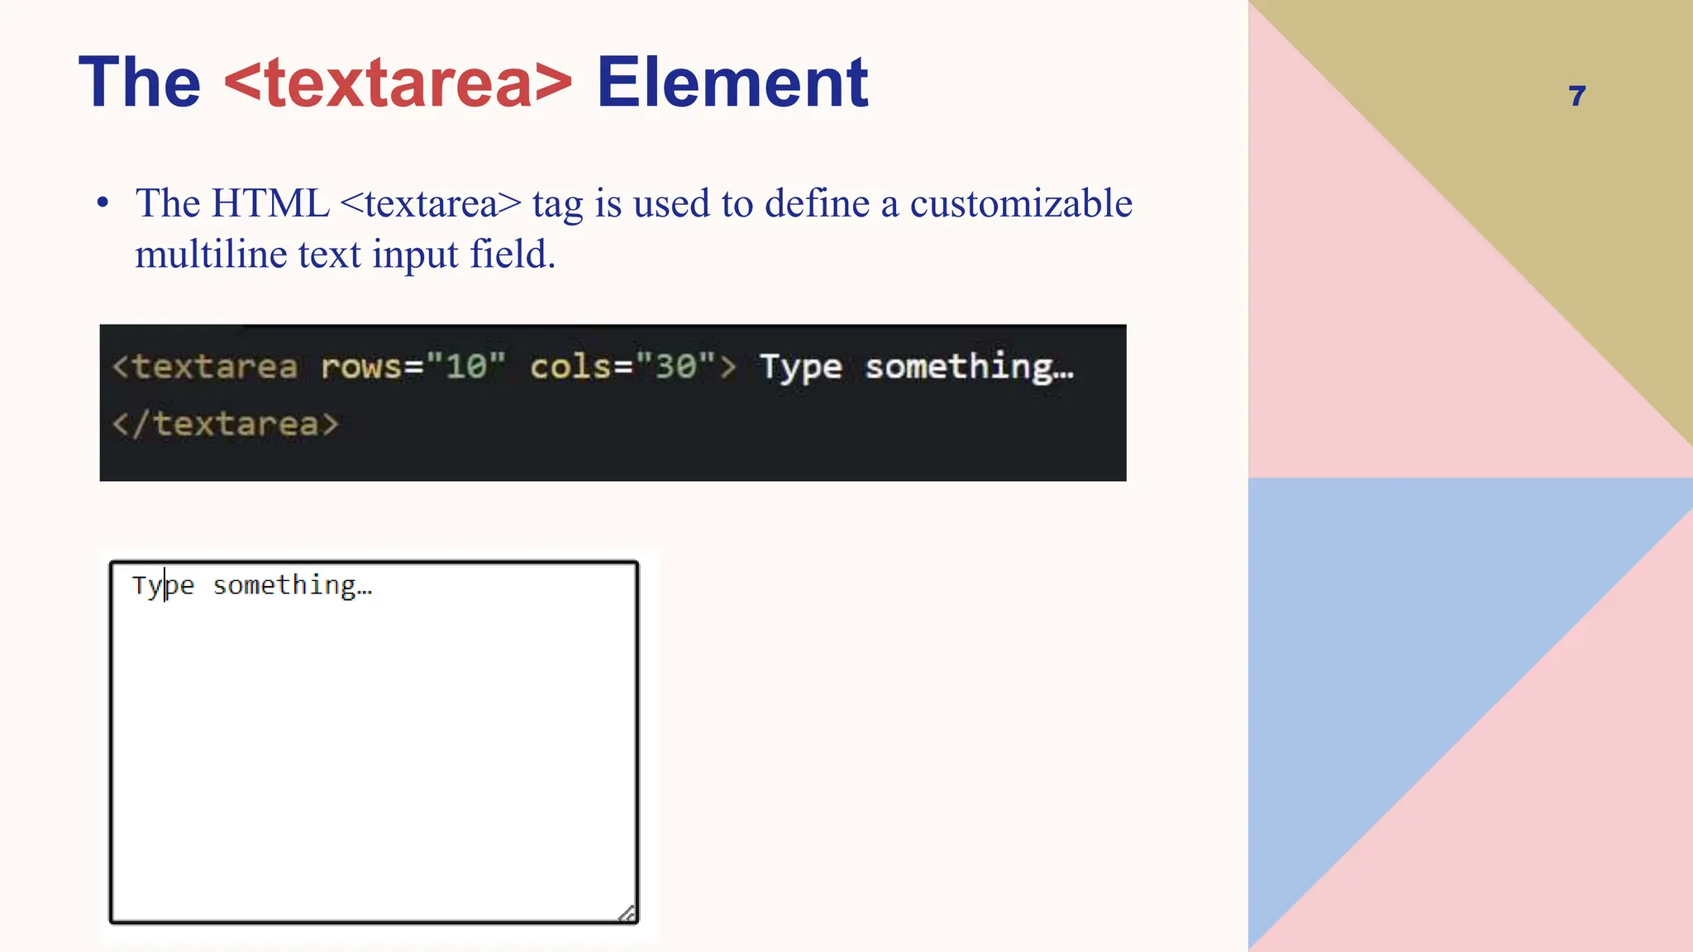This screenshot has width=1693, height=952.
Task: Click the slide title 'The <textarea> Element'
Action: click(473, 82)
